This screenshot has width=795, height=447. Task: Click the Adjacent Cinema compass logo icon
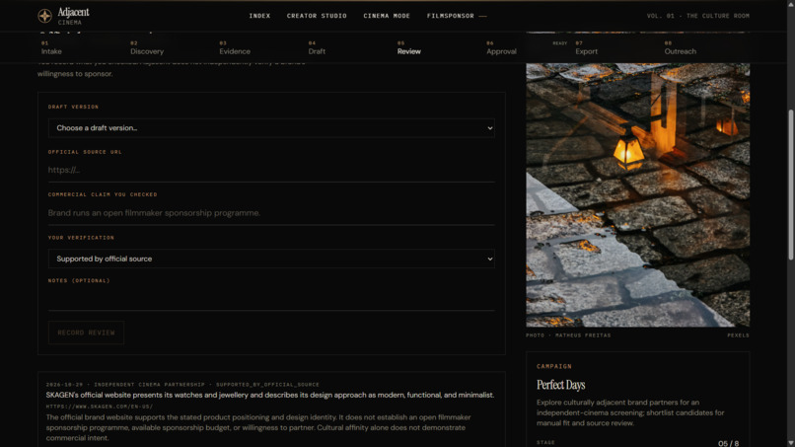44,16
